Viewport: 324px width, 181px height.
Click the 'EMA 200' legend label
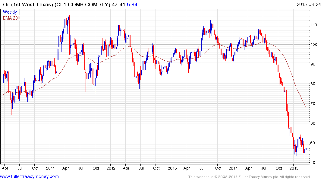tap(11, 18)
